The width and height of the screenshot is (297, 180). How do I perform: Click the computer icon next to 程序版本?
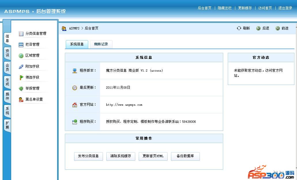(75, 70)
